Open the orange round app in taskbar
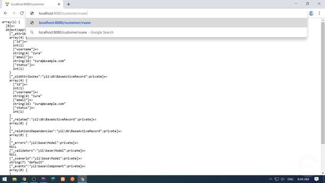The height and width of the screenshot is (183, 325). tap(72, 179)
